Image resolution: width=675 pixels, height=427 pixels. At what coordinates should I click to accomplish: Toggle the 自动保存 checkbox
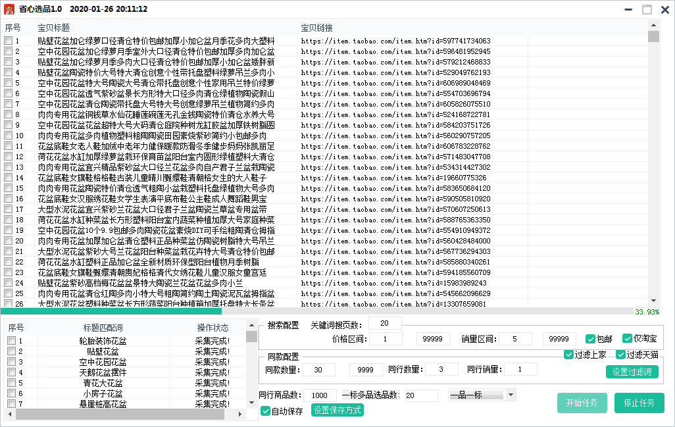click(x=266, y=411)
